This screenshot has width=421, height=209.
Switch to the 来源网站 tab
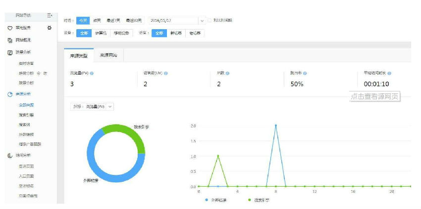point(108,56)
